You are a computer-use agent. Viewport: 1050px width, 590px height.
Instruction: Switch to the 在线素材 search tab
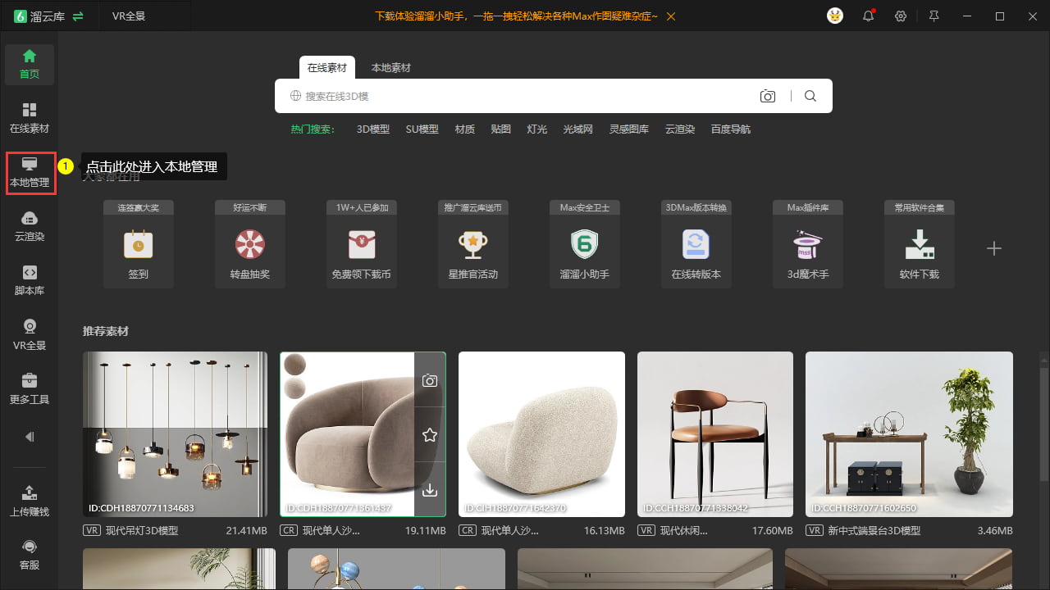tap(327, 68)
